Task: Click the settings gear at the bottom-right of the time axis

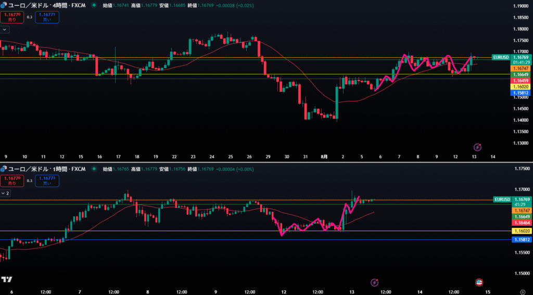Action: pyautogui.click(x=522, y=292)
